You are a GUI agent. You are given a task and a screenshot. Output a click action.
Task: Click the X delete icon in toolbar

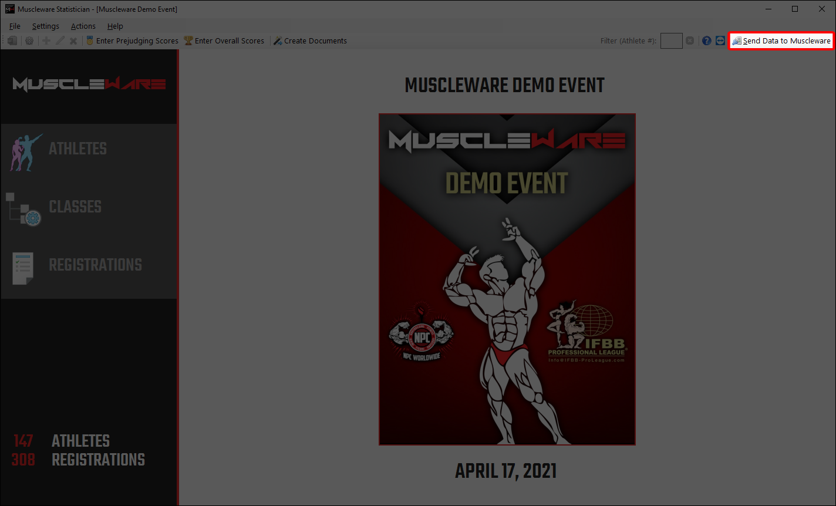pyautogui.click(x=73, y=41)
